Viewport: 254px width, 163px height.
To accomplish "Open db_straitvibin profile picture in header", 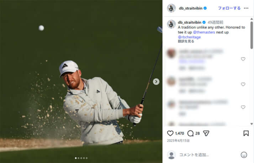I will pos(171,8).
